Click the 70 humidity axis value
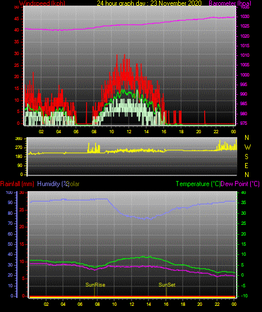Viewport: 262px width, 312px height. point(10,223)
